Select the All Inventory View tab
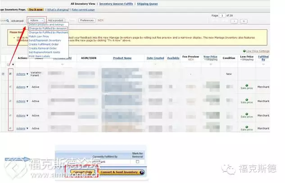The width and height of the screenshot is (285, 183). 83,4
